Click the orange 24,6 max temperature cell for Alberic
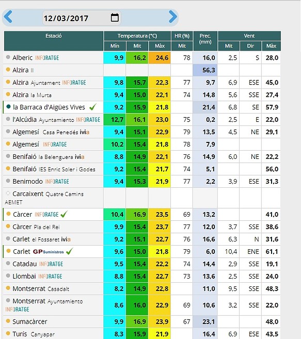 (x=160, y=58)
